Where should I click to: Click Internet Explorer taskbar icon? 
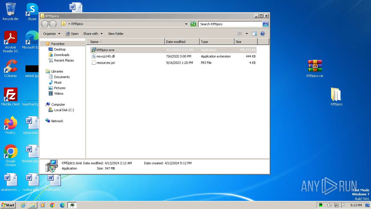pyautogui.click(x=23, y=205)
